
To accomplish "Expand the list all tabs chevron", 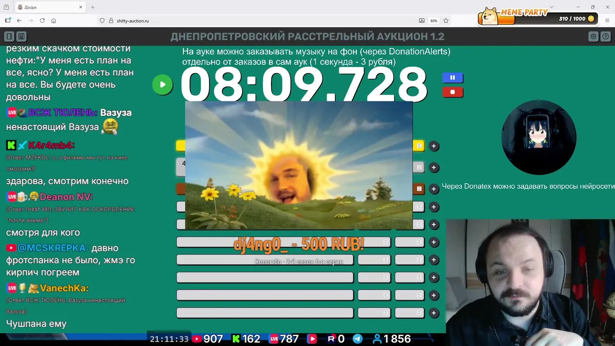I will 552,7.
